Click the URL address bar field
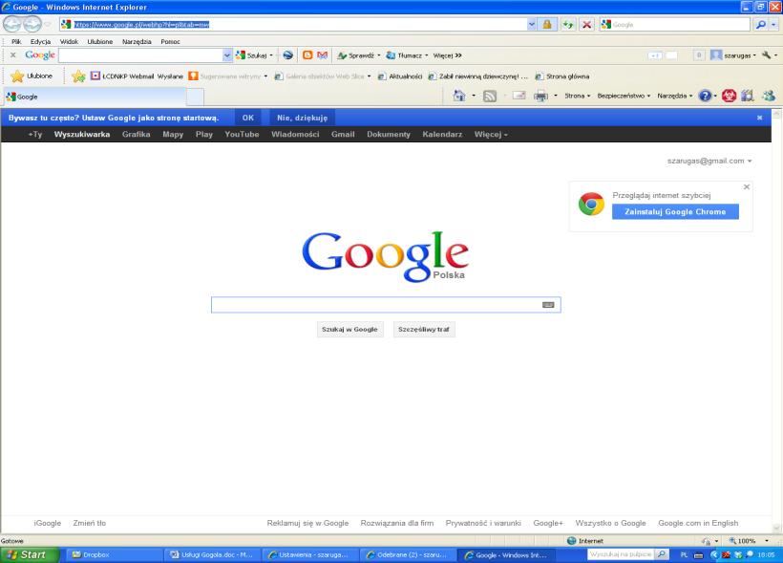Screen dimensions: 783x563 coord(294,25)
